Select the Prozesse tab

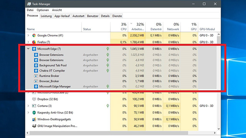click(x=32, y=16)
